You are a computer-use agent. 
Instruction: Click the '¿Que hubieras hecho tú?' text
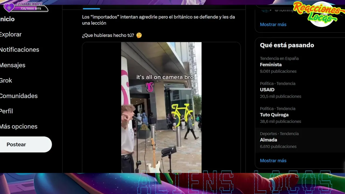click(x=108, y=35)
